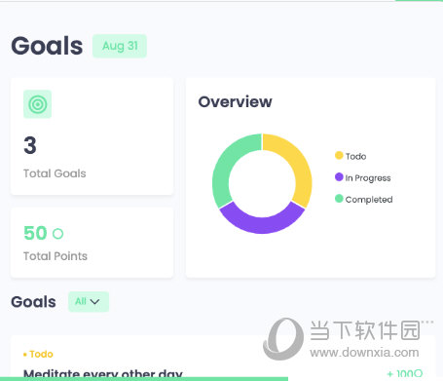Click the Todo legend yellow dot

tap(339, 155)
